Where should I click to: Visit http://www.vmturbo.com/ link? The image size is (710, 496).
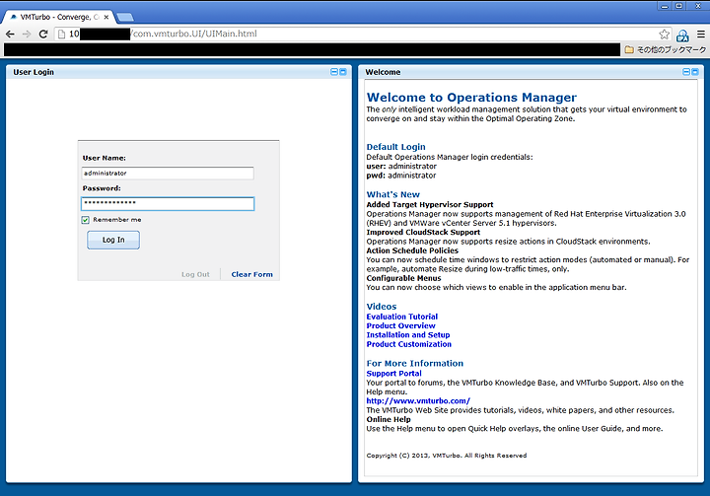pos(418,401)
